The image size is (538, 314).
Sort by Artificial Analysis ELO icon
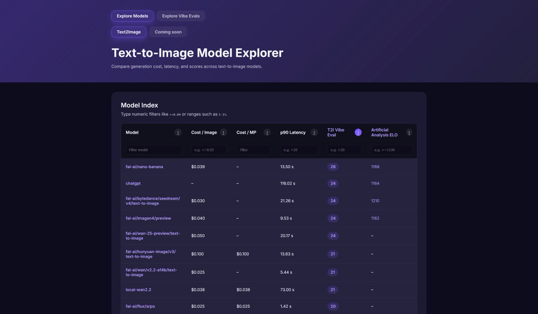(x=409, y=132)
